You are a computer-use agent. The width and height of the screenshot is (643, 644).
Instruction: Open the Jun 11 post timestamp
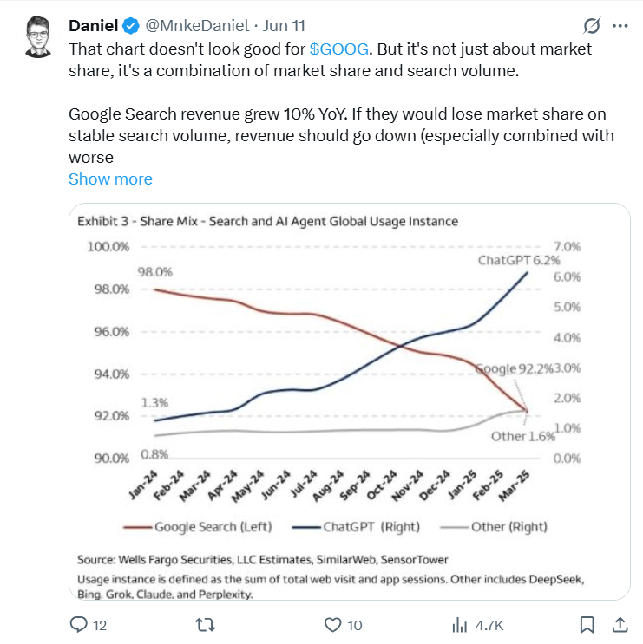click(284, 26)
